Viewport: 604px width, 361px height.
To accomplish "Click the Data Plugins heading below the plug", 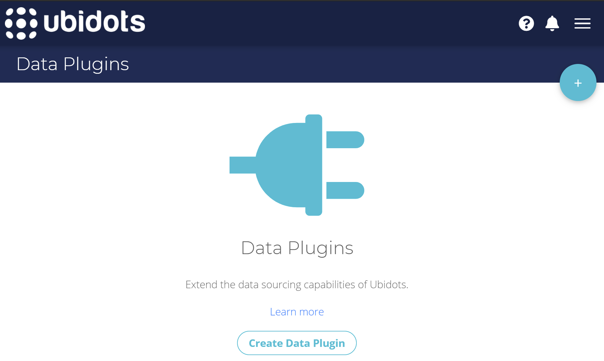I will pyautogui.click(x=297, y=248).
